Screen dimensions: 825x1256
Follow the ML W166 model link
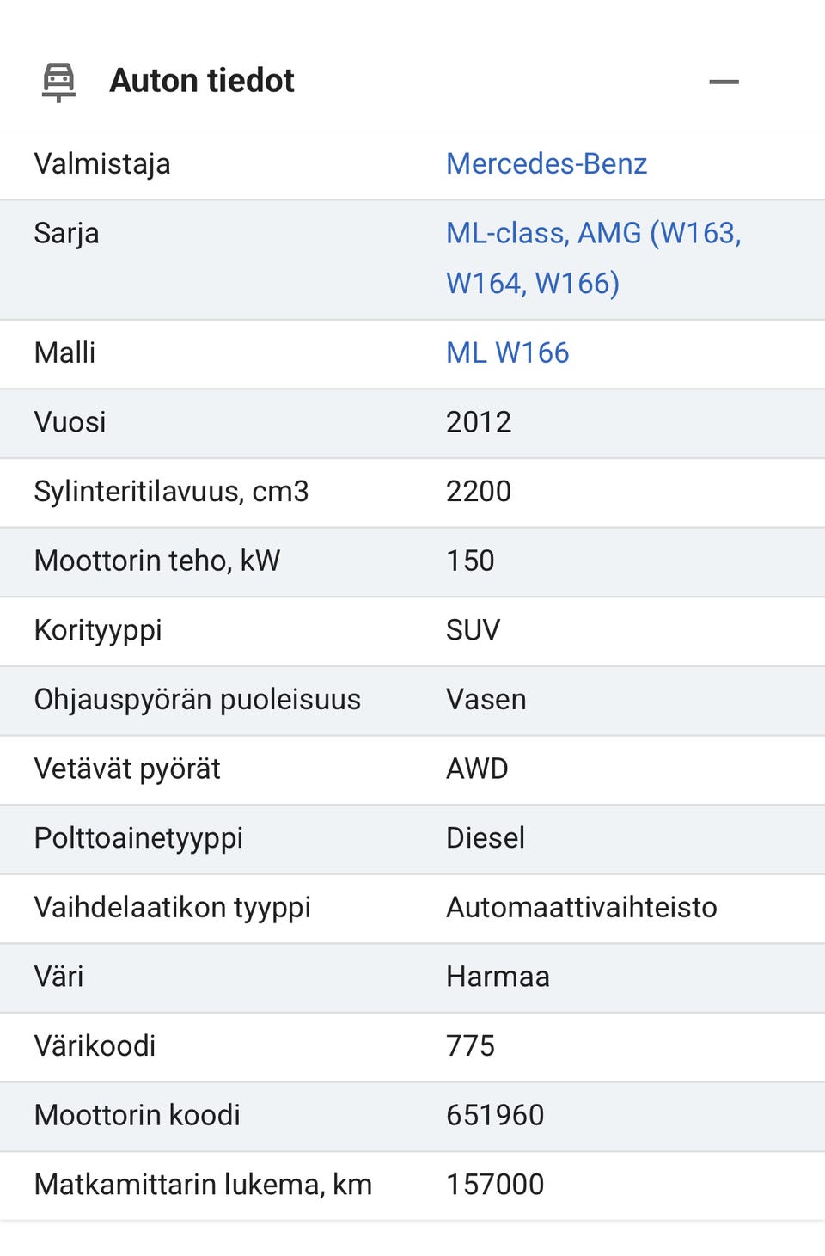[x=507, y=352]
